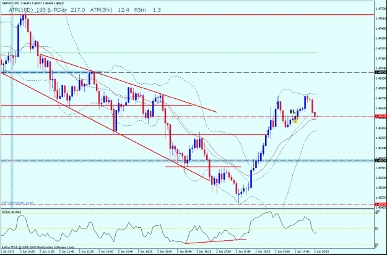Select the R5m label
The width and height of the screenshot is (387, 255).
[x=140, y=10]
